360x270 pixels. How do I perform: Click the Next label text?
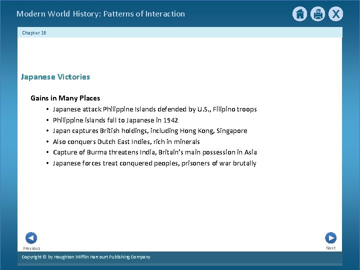331,248
